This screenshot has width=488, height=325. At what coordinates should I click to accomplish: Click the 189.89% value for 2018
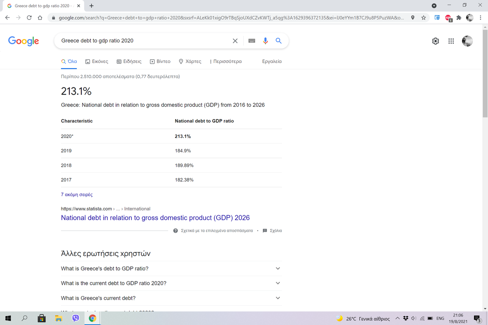pos(184,165)
